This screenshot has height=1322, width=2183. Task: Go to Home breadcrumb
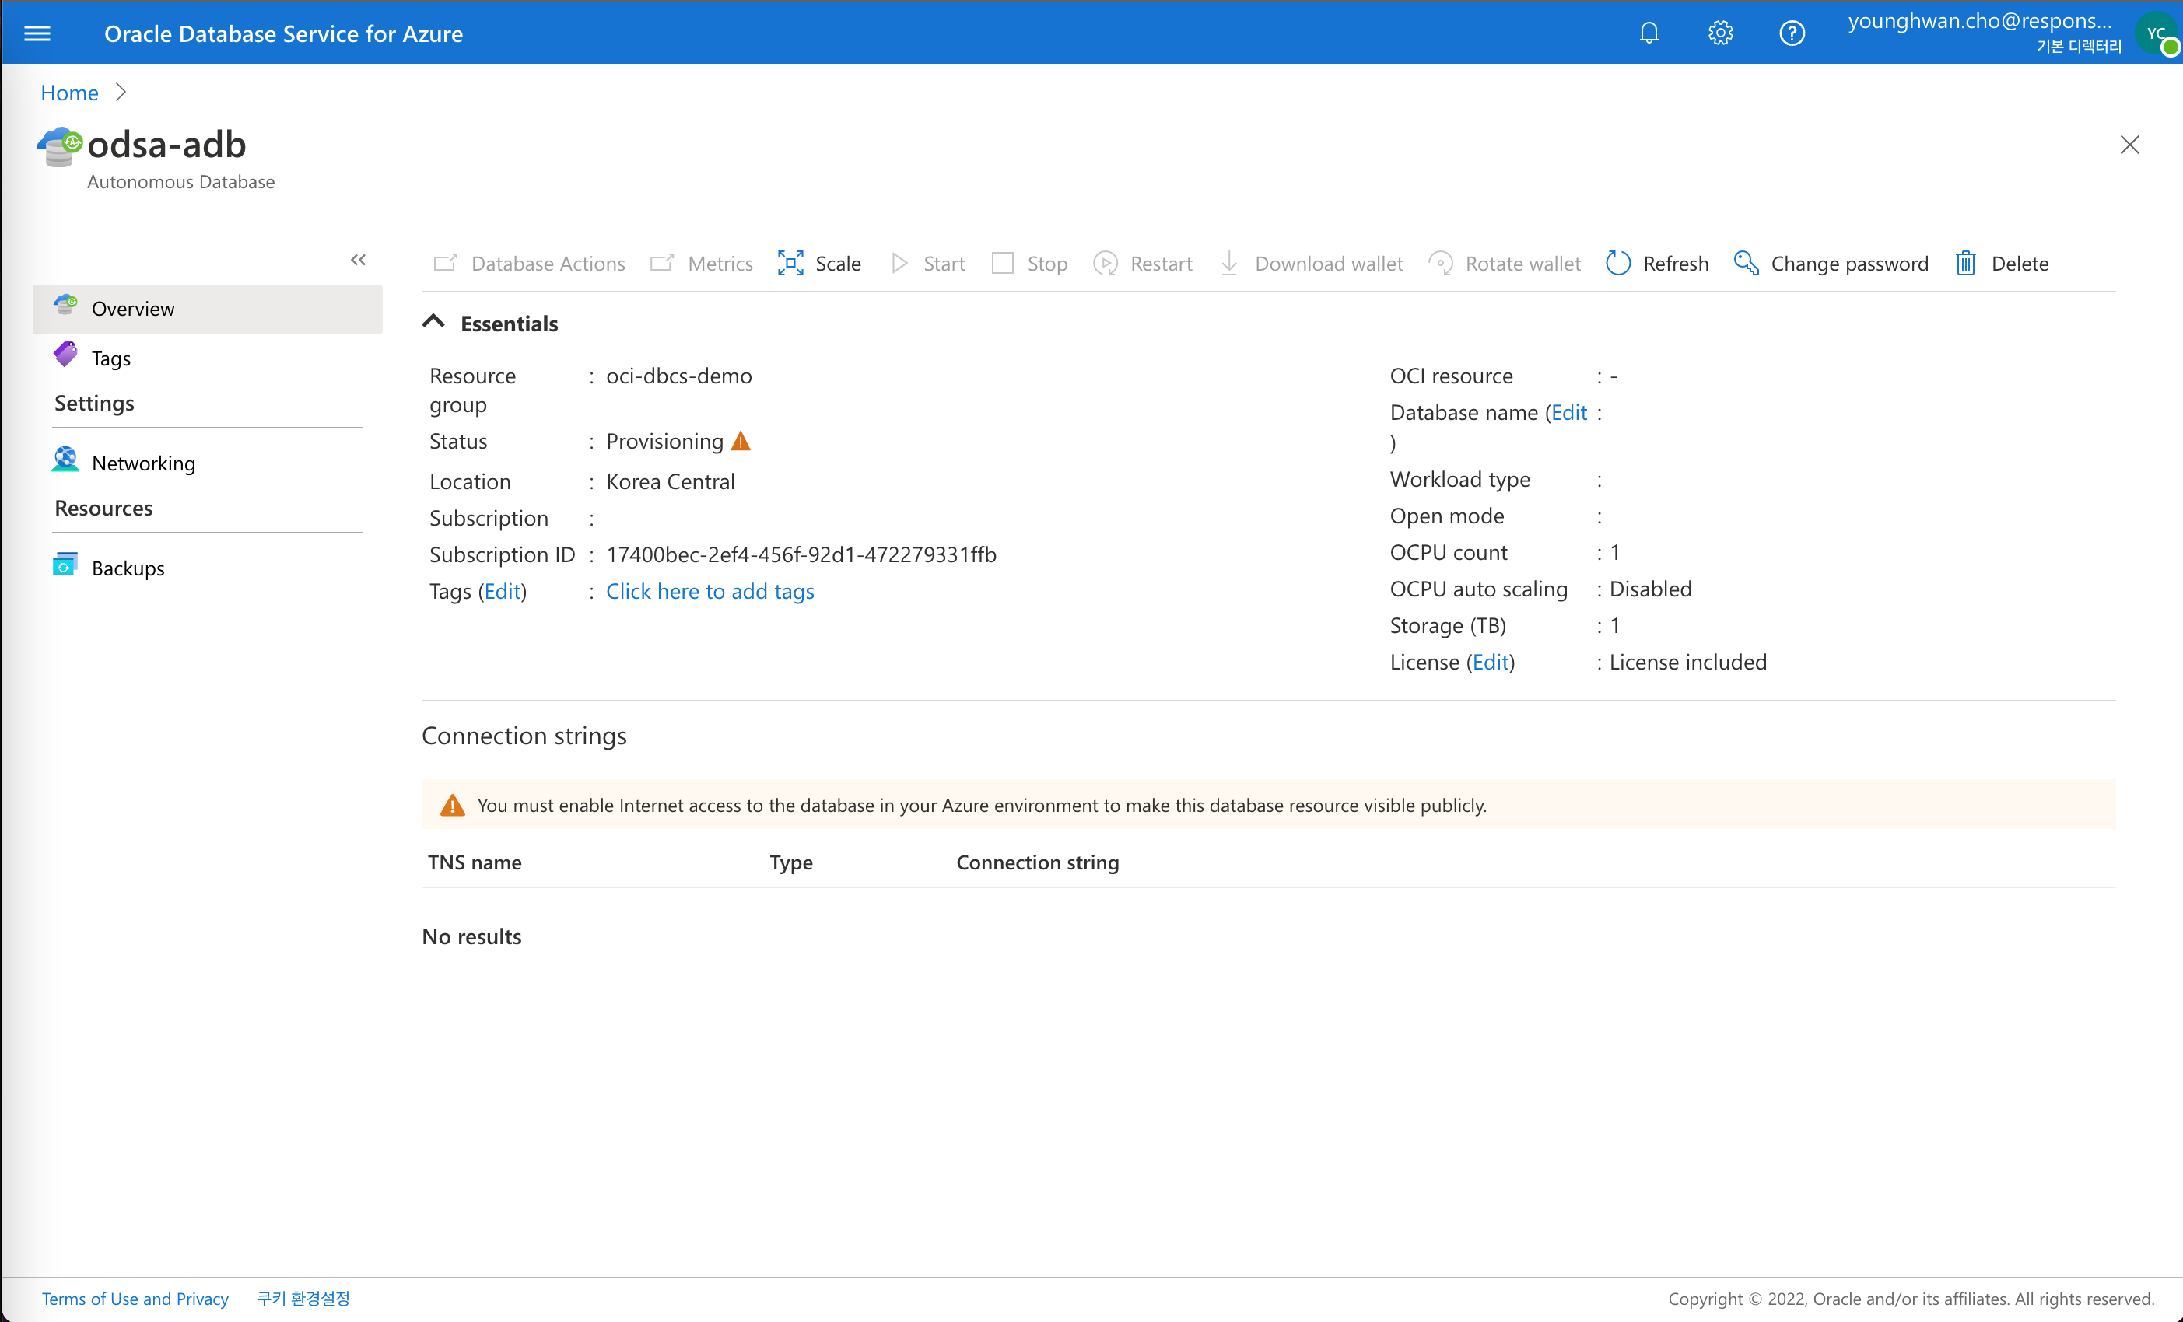click(69, 92)
